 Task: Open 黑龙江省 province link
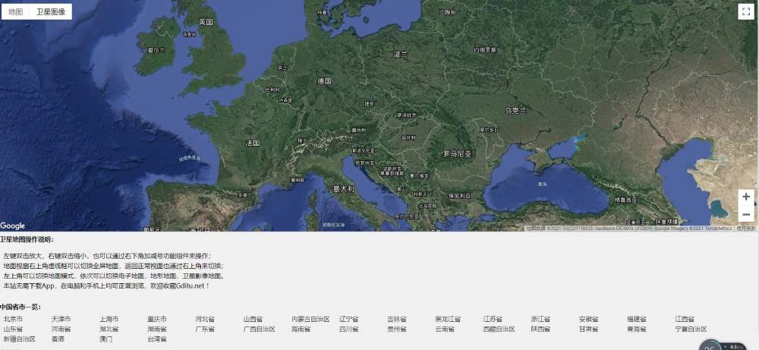pyautogui.click(x=448, y=320)
